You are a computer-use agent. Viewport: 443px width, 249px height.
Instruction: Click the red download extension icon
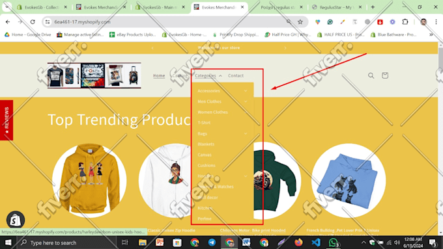tap(380, 21)
